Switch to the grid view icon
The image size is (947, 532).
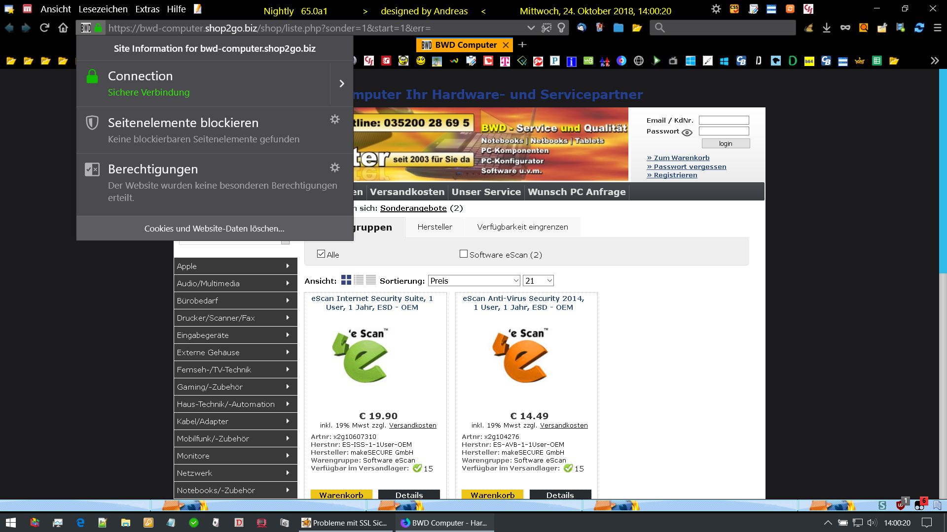346,280
